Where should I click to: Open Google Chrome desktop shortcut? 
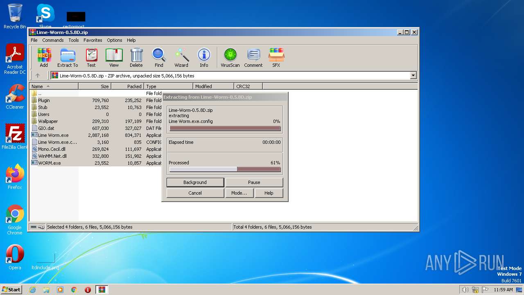point(15,220)
